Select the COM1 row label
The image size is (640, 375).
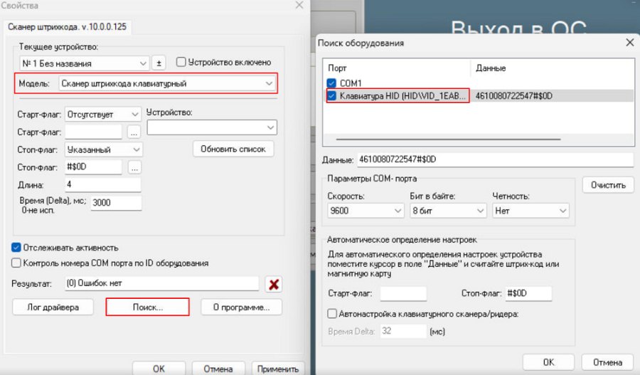[x=351, y=83]
